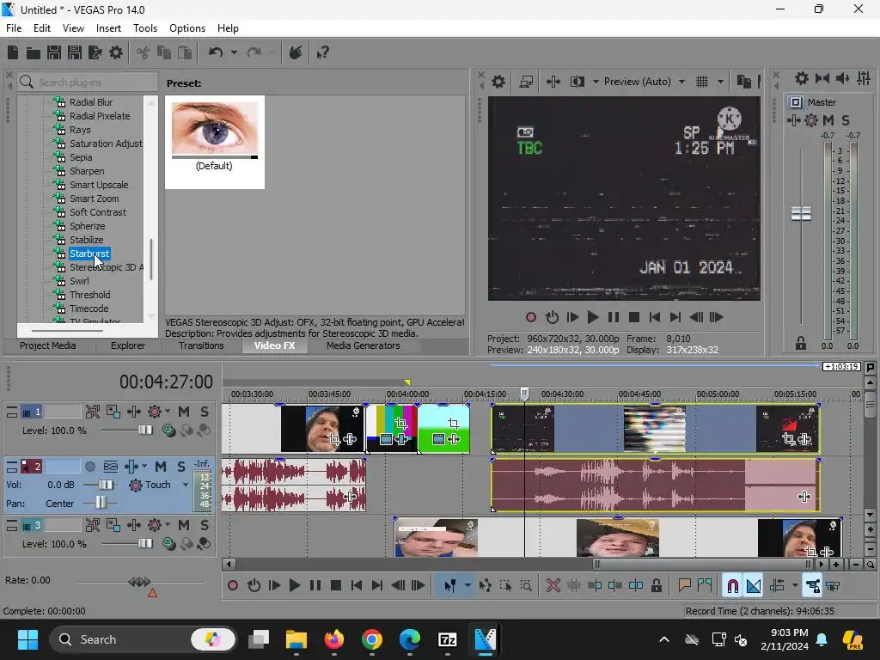Open the Tools menu
The width and height of the screenshot is (880, 660).
[144, 28]
